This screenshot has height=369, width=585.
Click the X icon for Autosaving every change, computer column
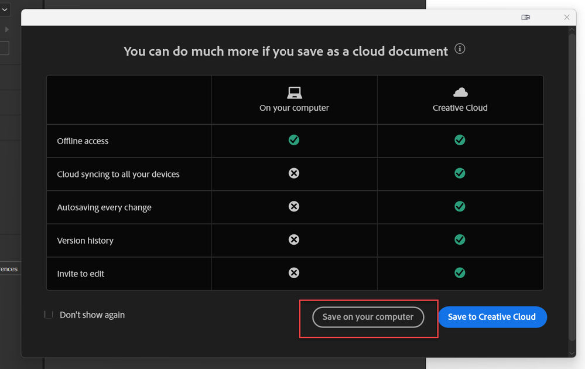pyautogui.click(x=294, y=207)
